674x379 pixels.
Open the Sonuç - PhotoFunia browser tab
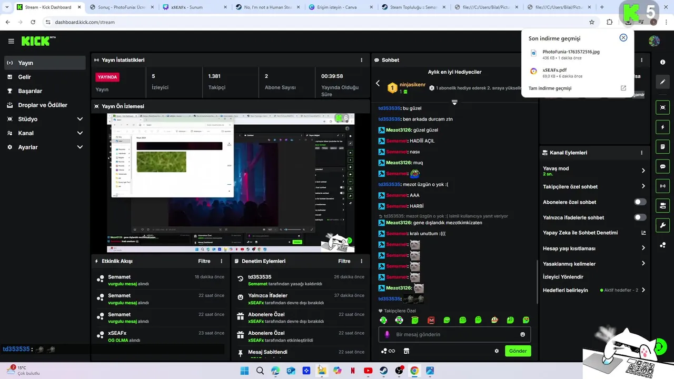[x=121, y=7]
